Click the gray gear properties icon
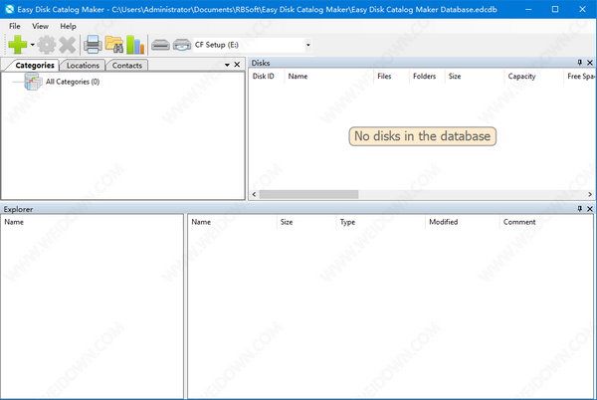Image resolution: width=597 pixels, height=400 pixels. pyautogui.click(x=47, y=45)
